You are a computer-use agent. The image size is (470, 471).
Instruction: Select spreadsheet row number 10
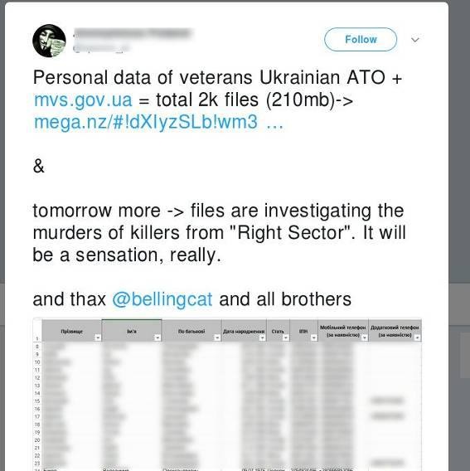[37, 362]
